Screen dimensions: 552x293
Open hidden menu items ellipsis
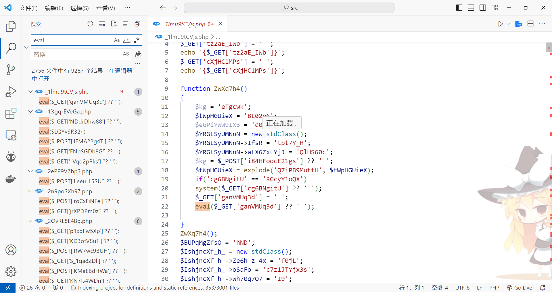127,8
